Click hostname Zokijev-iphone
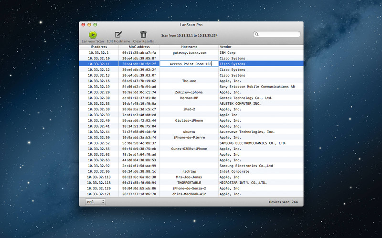 tap(189, 92)
